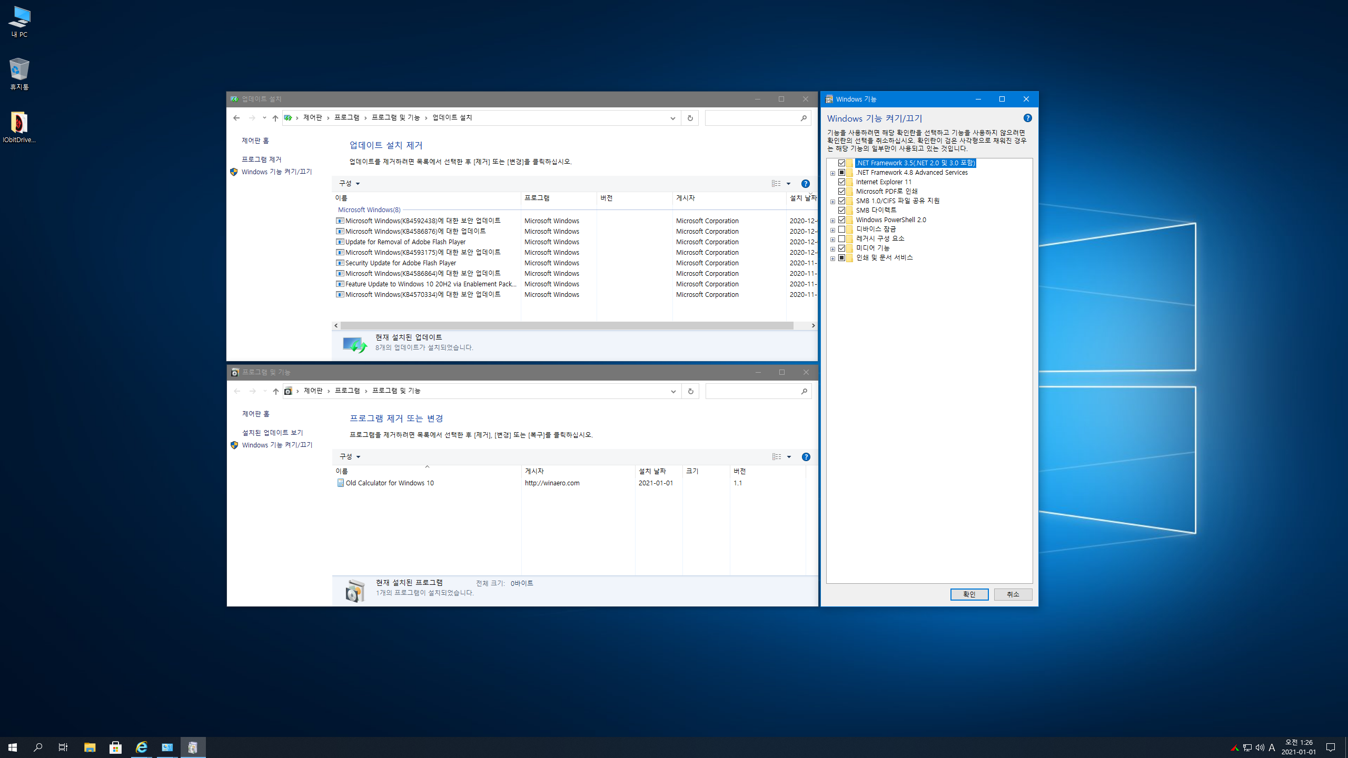Viewport: 1348px width, 758px height.
Task: Enable the 디바이스 잠금 checkbox
Action: [841, 230]
